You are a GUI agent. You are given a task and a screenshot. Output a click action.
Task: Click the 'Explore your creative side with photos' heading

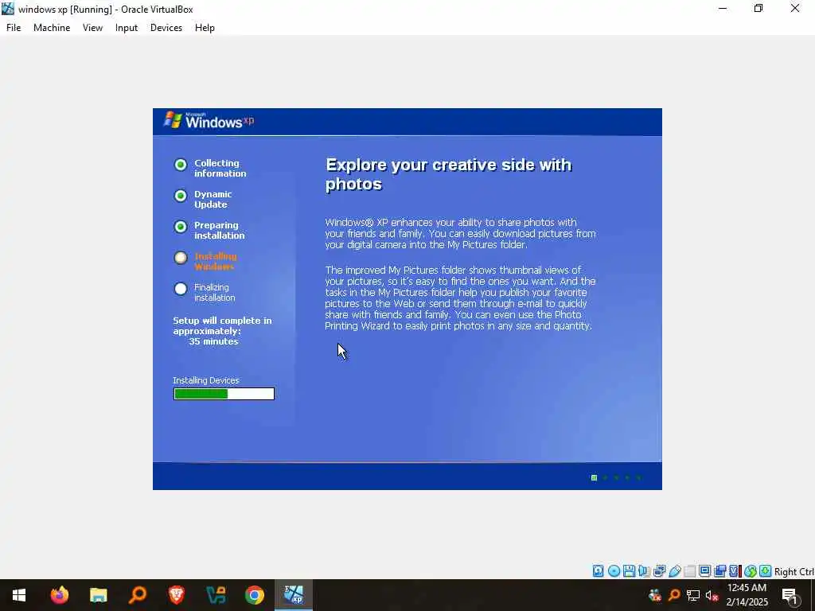449,174
